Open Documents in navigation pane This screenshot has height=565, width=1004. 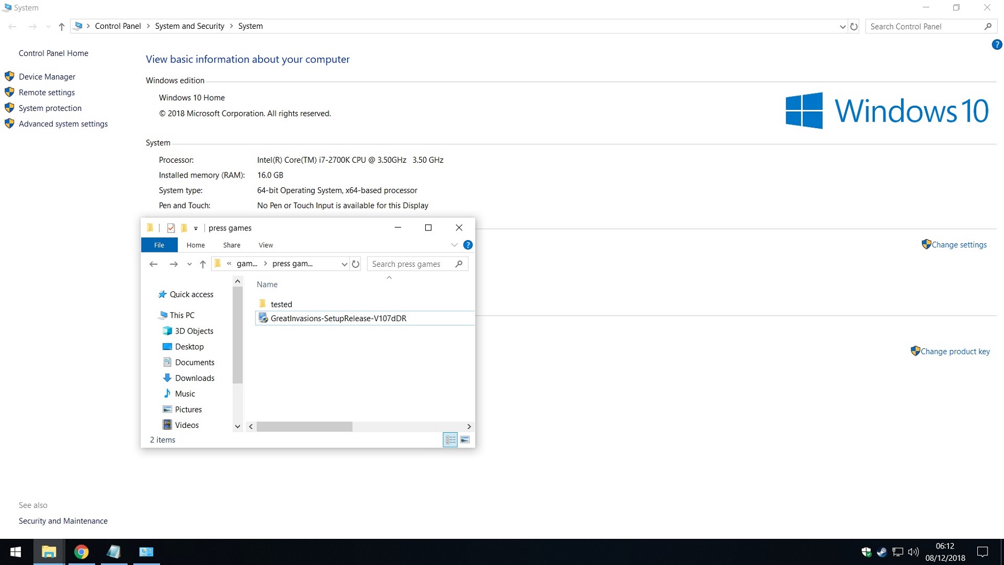[195, 363]
